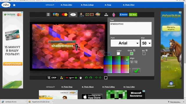Click the white Color swatch
Screen dimensions: 186x104
[x=118, y=54]
